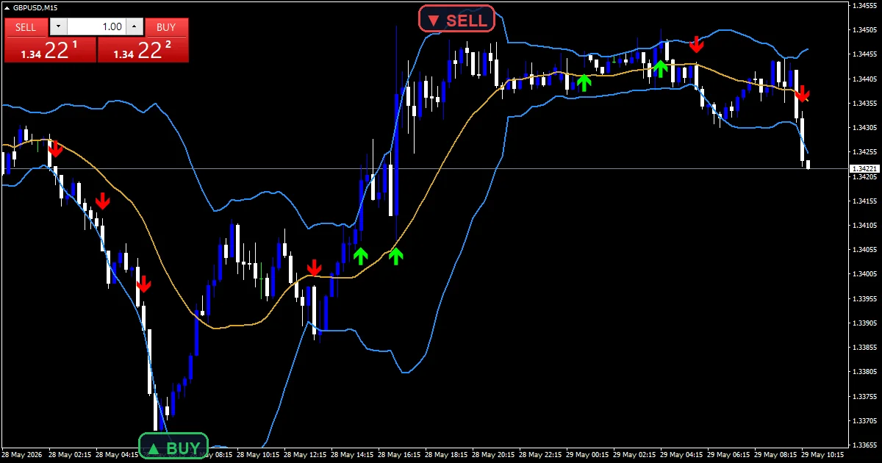Click the red BUY one-click trading button

tap(166, 27)
